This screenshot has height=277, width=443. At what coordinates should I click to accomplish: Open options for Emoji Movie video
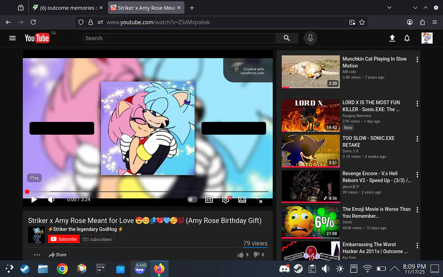pos(417,210)
